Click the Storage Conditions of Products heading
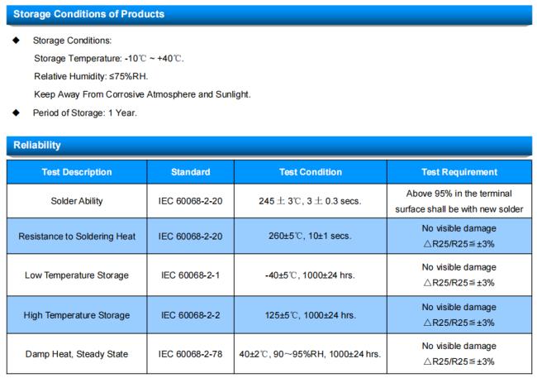This screenshot has height=378, width=537. pyautogui.click(x=87, y=14)
